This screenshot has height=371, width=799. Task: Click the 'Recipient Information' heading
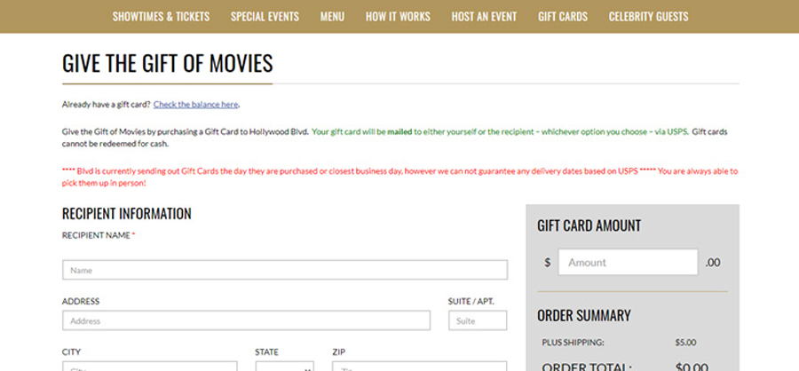tap(127, 214)
